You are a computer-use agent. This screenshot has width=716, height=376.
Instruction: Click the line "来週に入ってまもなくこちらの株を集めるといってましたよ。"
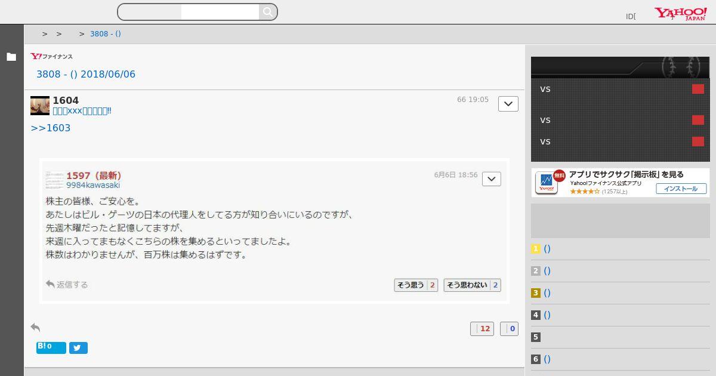pyautogui.click(x=168, y=242)
